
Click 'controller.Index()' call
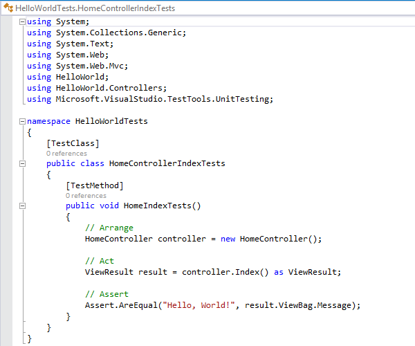pos(225,272)
